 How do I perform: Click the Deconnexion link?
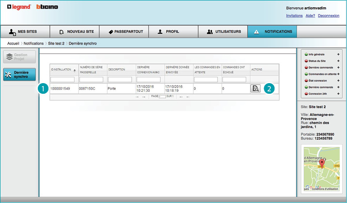click(x=329, y=15)
